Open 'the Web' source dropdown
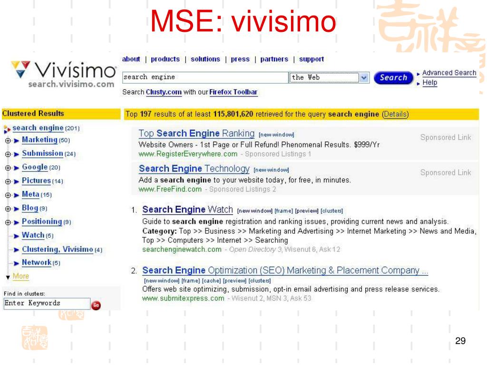The width and height of the screenshot is (487, 365). [x=364, y=77]
